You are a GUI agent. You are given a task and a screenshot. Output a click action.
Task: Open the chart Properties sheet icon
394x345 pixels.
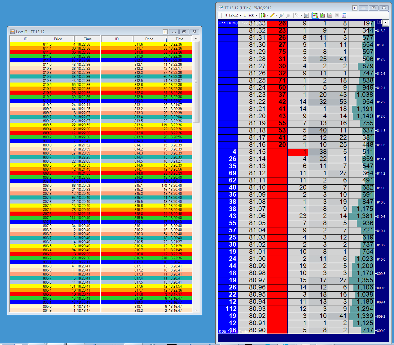pos(344,15)
